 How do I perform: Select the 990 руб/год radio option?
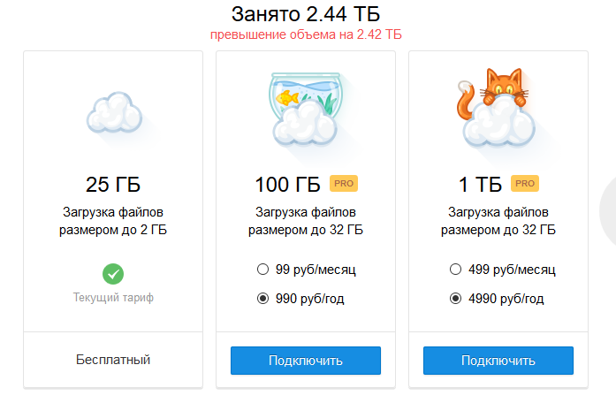(262, 299)
